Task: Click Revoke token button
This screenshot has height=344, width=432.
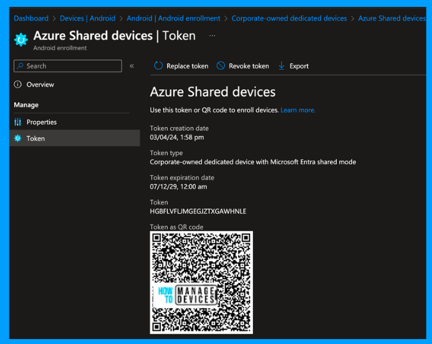Action: [242, 66]
